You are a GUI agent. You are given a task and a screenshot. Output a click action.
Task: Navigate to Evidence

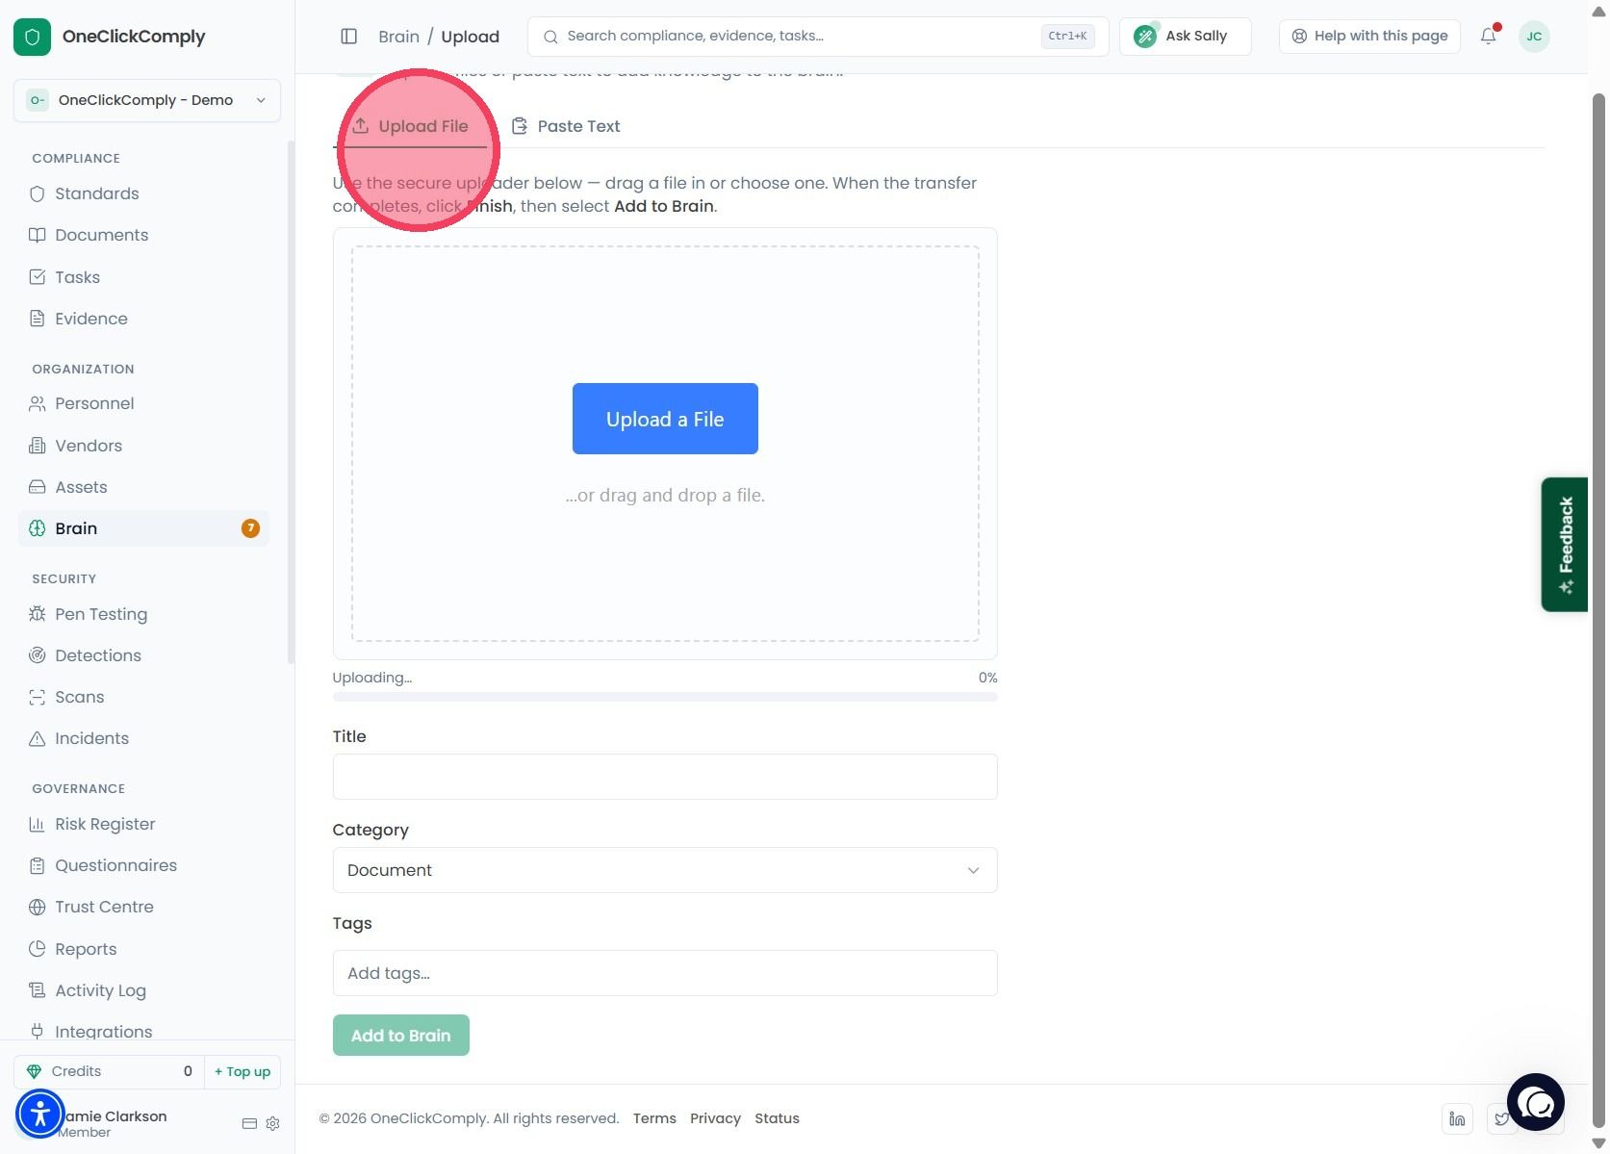90,319
